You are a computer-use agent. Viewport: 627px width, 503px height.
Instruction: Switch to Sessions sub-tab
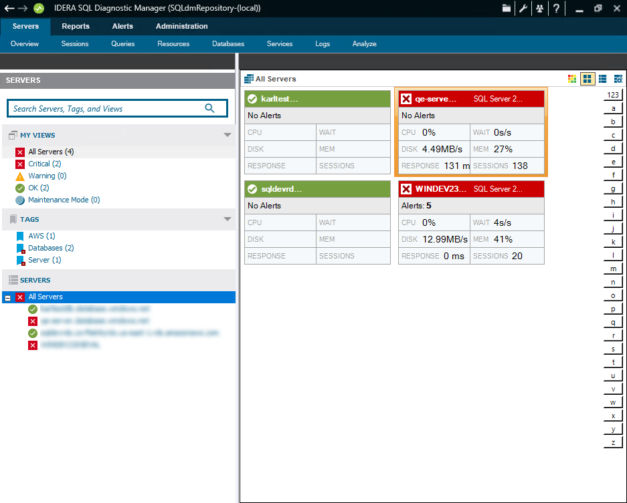[75, 44]
